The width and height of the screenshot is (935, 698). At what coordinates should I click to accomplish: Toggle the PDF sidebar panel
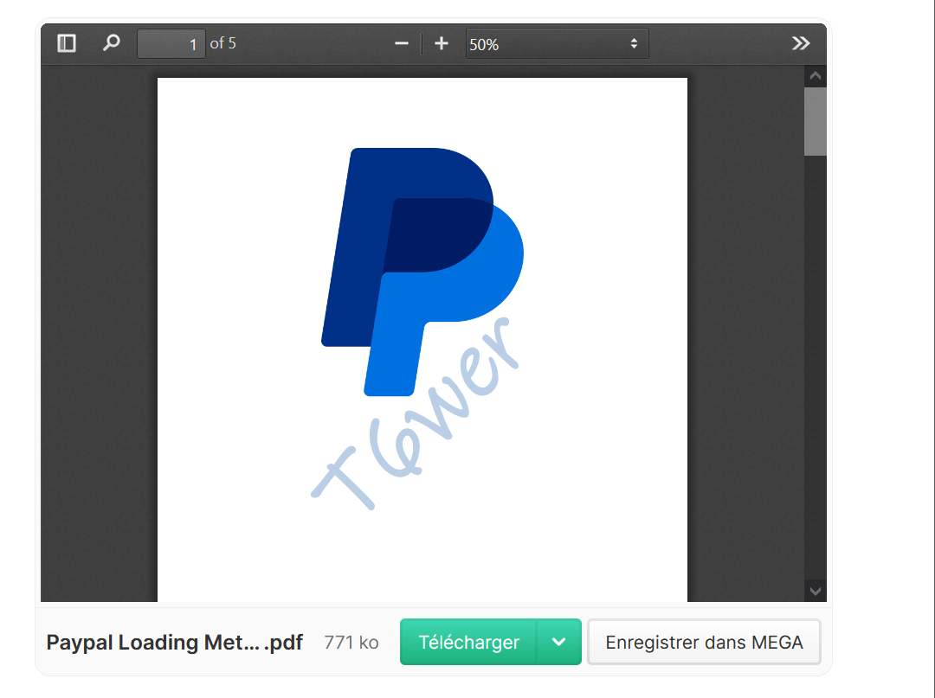point(66,43)
